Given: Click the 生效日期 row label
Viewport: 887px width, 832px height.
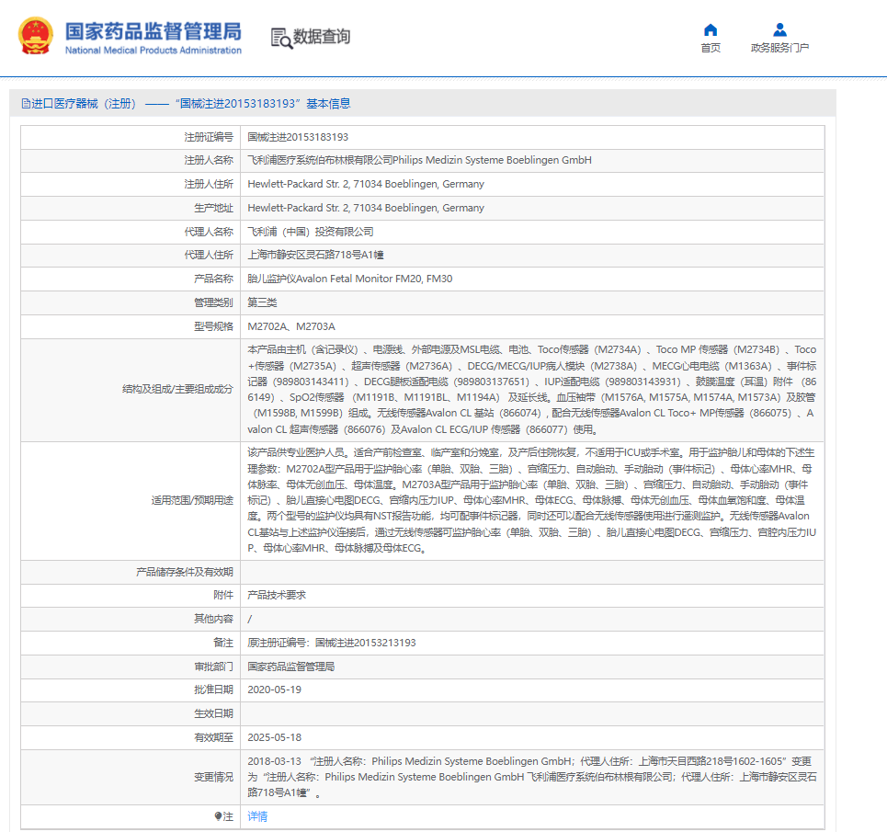Looking at the screenshot, I should click(214, 713).
